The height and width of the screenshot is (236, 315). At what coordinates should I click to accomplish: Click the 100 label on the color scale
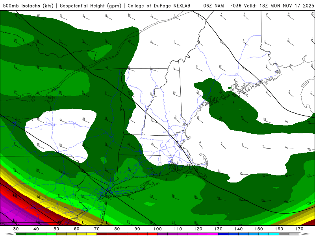pyautogui.click(x=157, y=229)
